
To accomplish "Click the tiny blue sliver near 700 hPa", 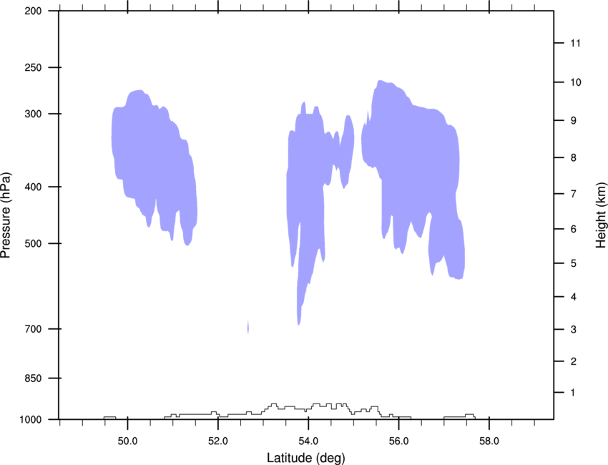I will tap(248, 328).
